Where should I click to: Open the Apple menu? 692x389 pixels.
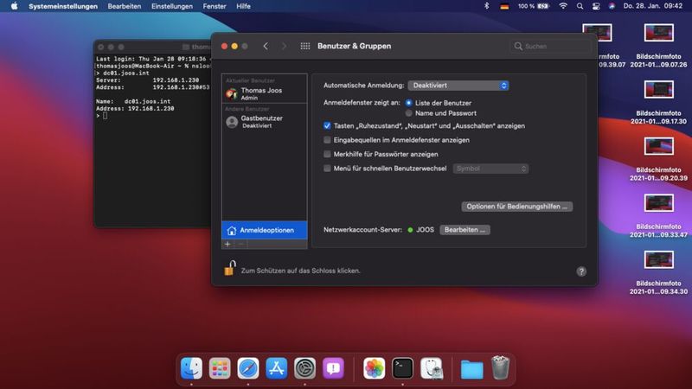tap(14, 6)
